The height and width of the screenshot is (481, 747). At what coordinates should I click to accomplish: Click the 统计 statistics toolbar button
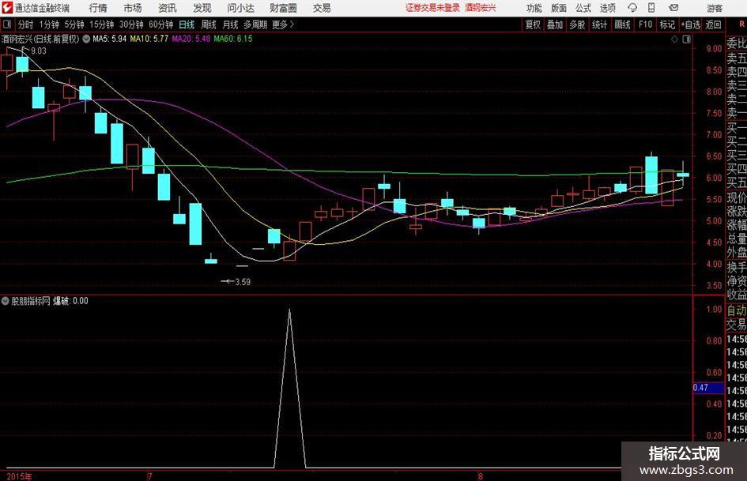(x=599, y=24)
